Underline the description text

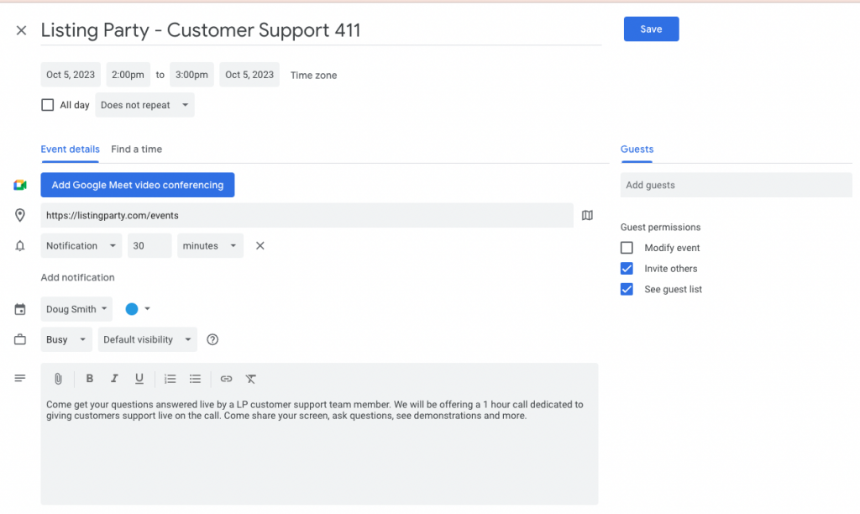pyautogui.click(x=139, y=379)
